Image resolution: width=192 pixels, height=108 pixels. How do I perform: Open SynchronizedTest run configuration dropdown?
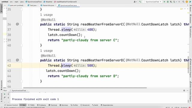point(152,2)
